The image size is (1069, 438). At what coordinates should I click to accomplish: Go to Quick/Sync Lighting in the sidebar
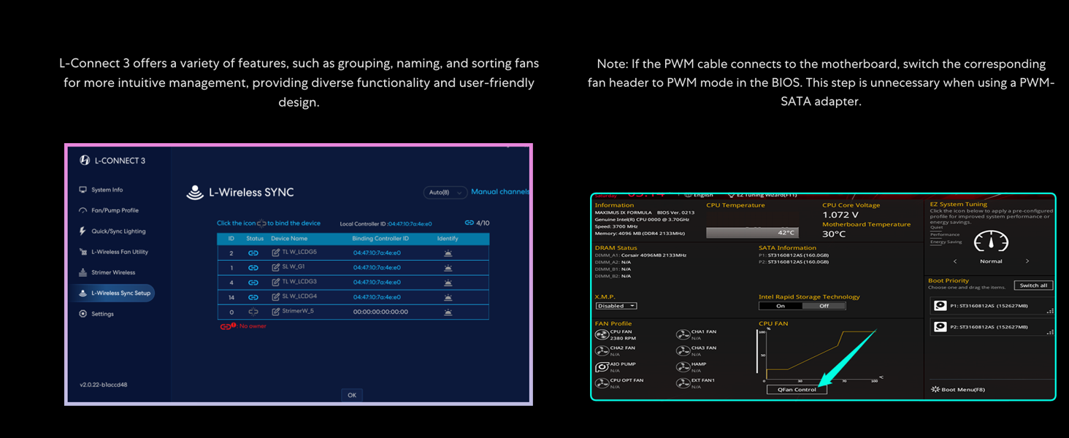pyautogui.click(x=118, y=231)
